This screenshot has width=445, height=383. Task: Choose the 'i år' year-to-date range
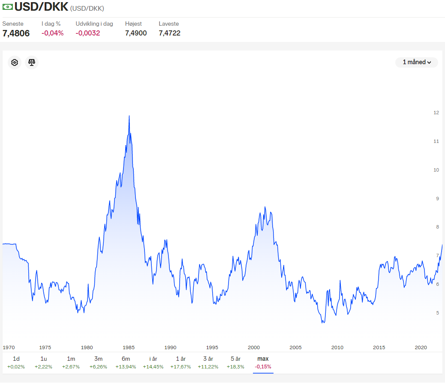[x=153, y=362]
